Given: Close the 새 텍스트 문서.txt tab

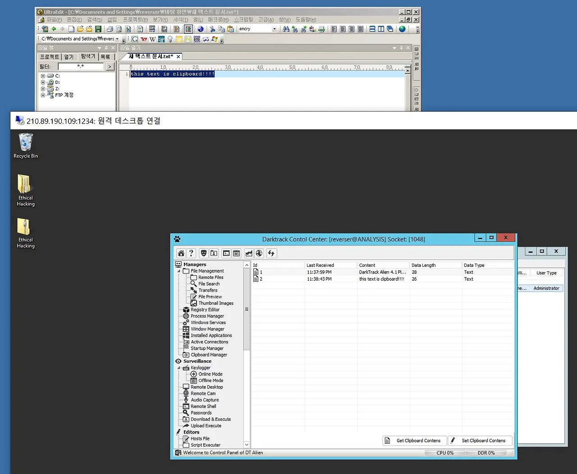Looking at the screenshot, I should click(179, 57).
